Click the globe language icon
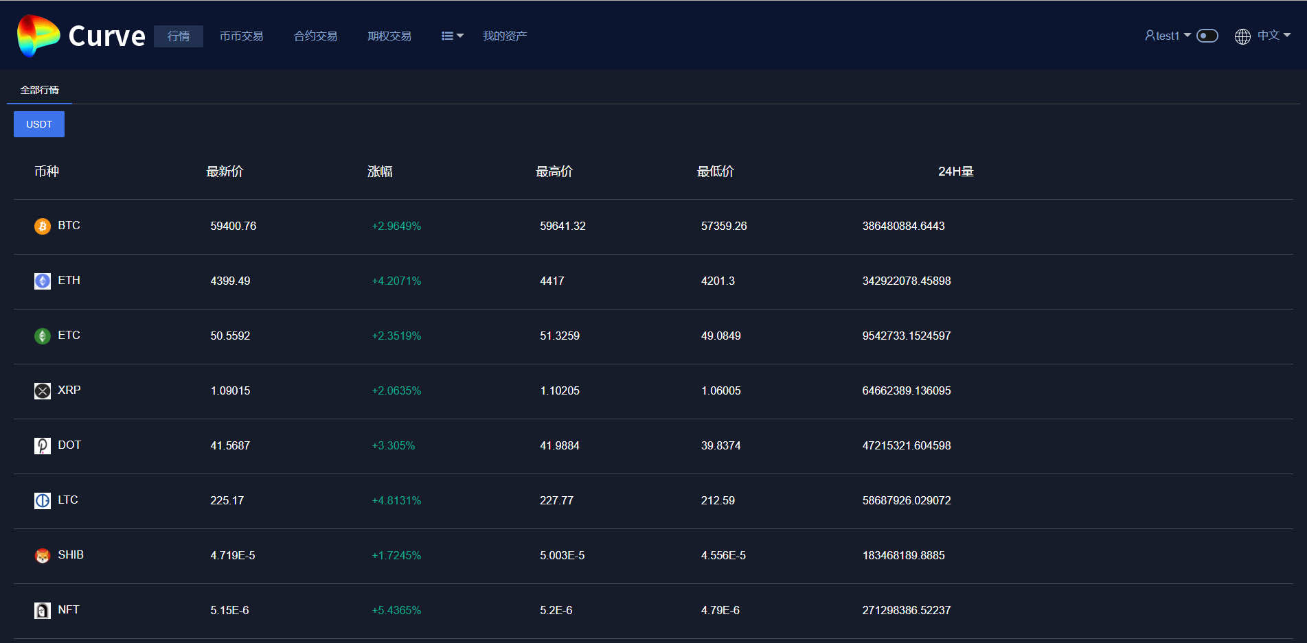The height and width of the screenshot is (643, 1307). pos(1242,36)
